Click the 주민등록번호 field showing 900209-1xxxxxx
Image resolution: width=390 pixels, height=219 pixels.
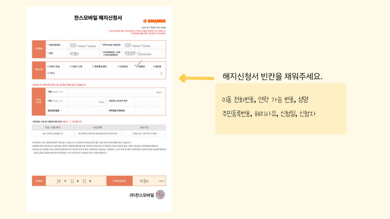click(x=144, y=54)
